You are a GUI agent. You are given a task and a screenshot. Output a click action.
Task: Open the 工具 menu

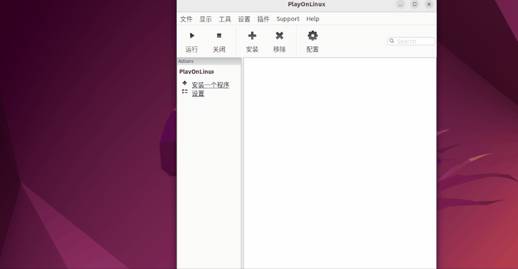225,19
